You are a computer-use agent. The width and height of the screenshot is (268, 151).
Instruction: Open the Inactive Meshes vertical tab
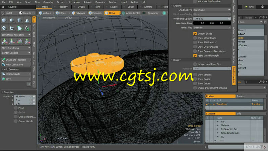234,75
